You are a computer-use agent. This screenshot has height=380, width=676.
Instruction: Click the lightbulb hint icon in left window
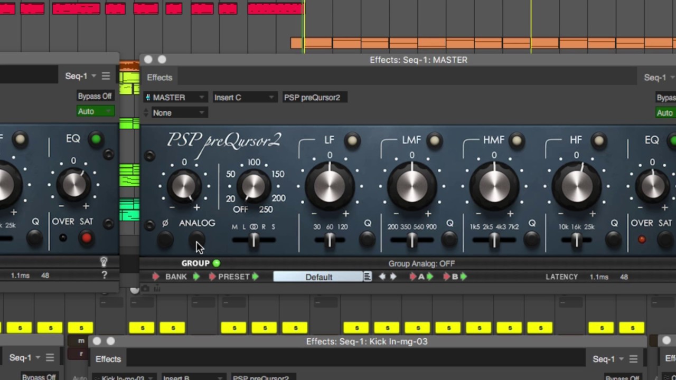click(104, 262)
